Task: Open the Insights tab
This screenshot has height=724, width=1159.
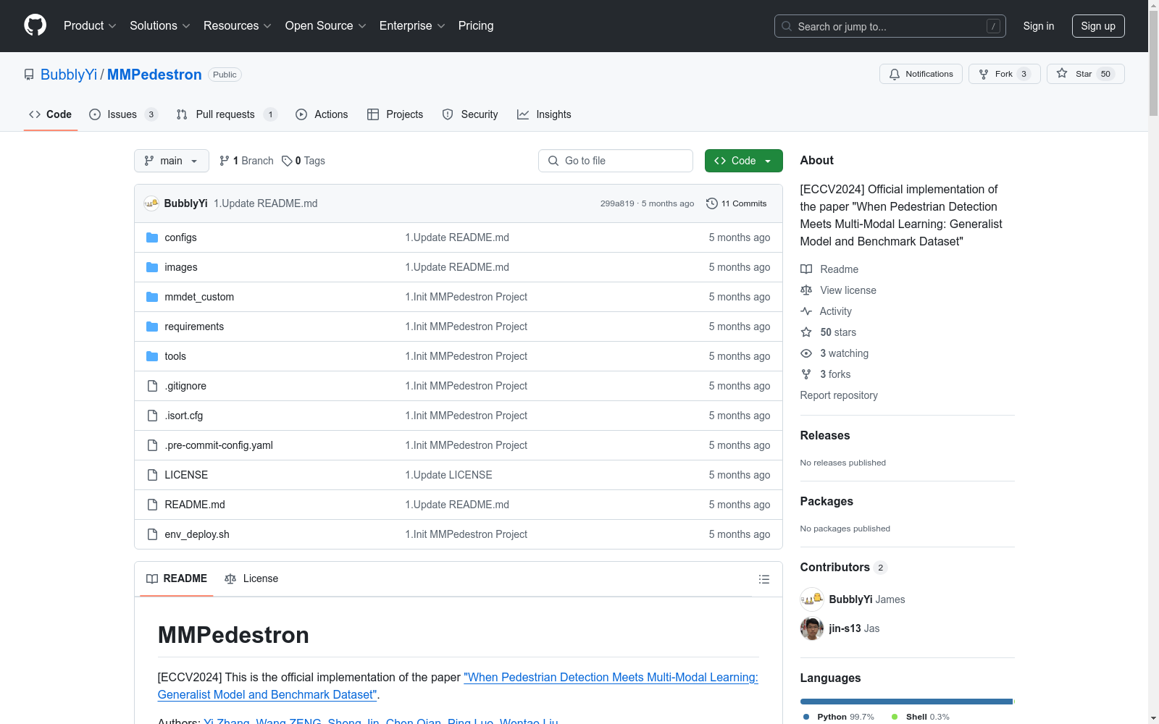Action: point(544,114)
